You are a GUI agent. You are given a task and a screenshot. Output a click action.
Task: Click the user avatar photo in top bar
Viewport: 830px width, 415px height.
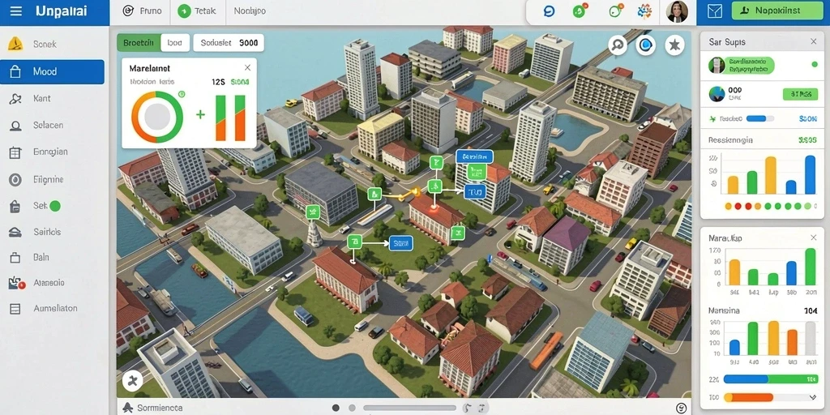pos(677,11)
